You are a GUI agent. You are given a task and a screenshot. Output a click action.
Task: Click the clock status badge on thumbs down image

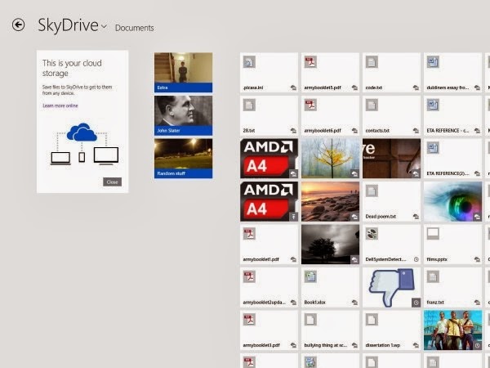pyautogui.click(x=416, y=303)
